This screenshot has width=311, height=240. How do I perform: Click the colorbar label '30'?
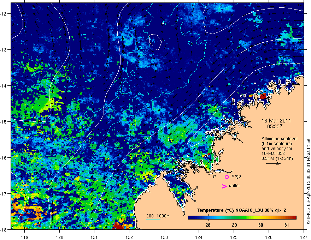point(260,225)
